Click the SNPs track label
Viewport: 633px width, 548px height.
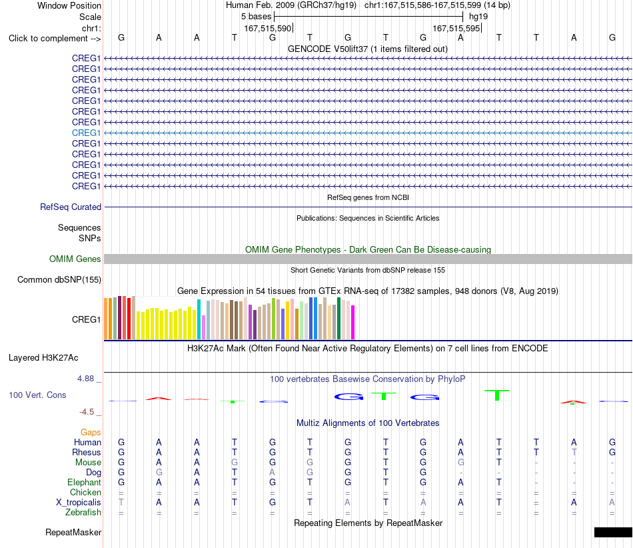(x=90, y=238)
